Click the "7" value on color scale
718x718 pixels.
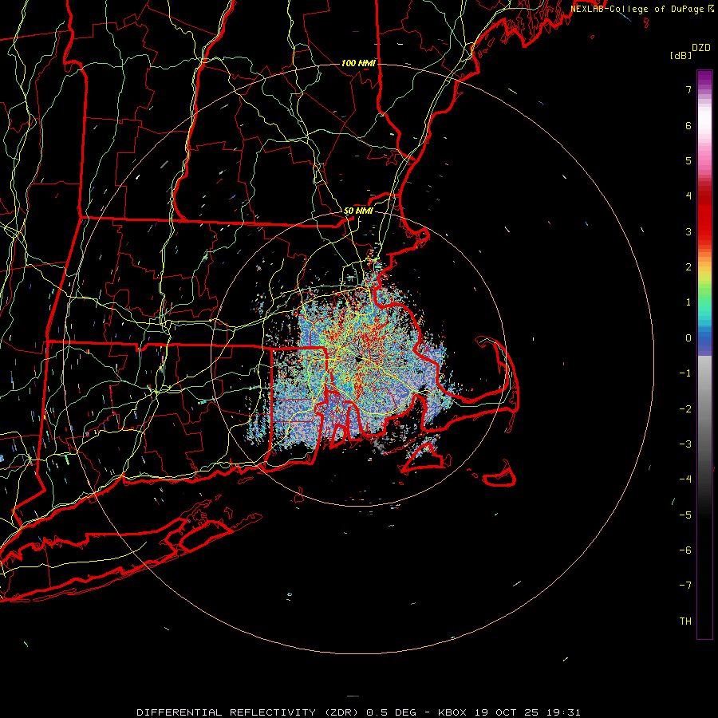coord(688,89)
